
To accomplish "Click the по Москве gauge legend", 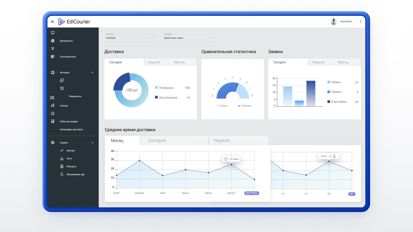I will click(244, 106).
